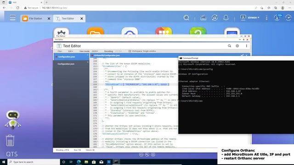Click the Windows taskbar search box
Screen dimensions: 294x165
pyautogui.click(x=34, y=162)
